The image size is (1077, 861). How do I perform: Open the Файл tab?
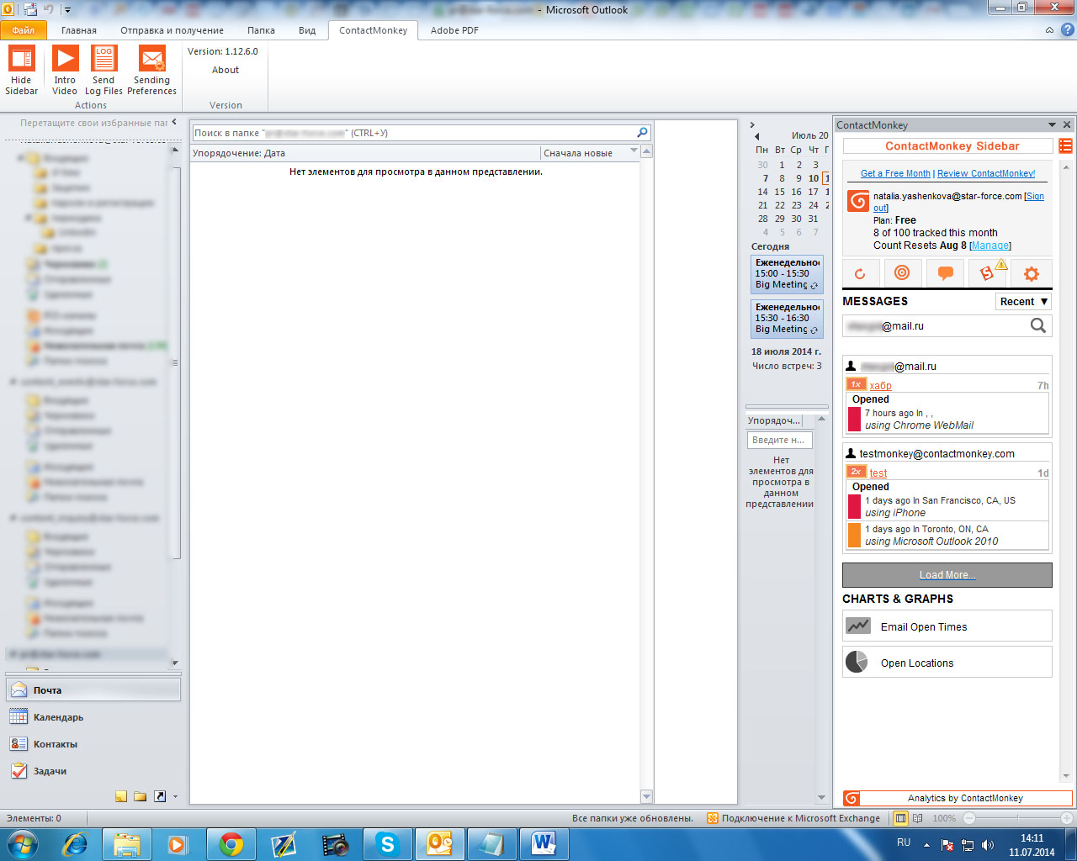coord(24,30)
